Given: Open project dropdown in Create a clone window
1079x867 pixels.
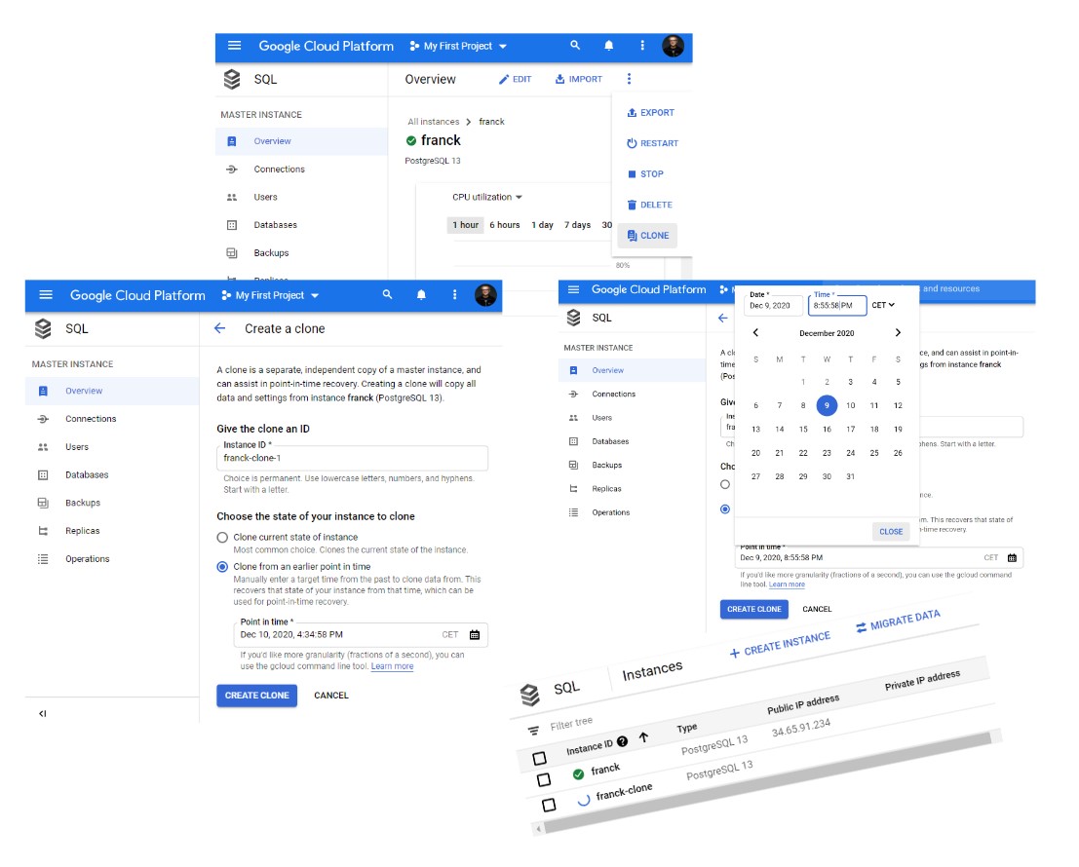Looking at the screenshot, I should (270, 295).
